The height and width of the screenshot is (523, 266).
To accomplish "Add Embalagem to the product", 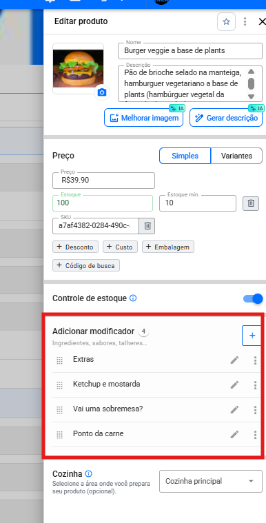I will point(168,247).
